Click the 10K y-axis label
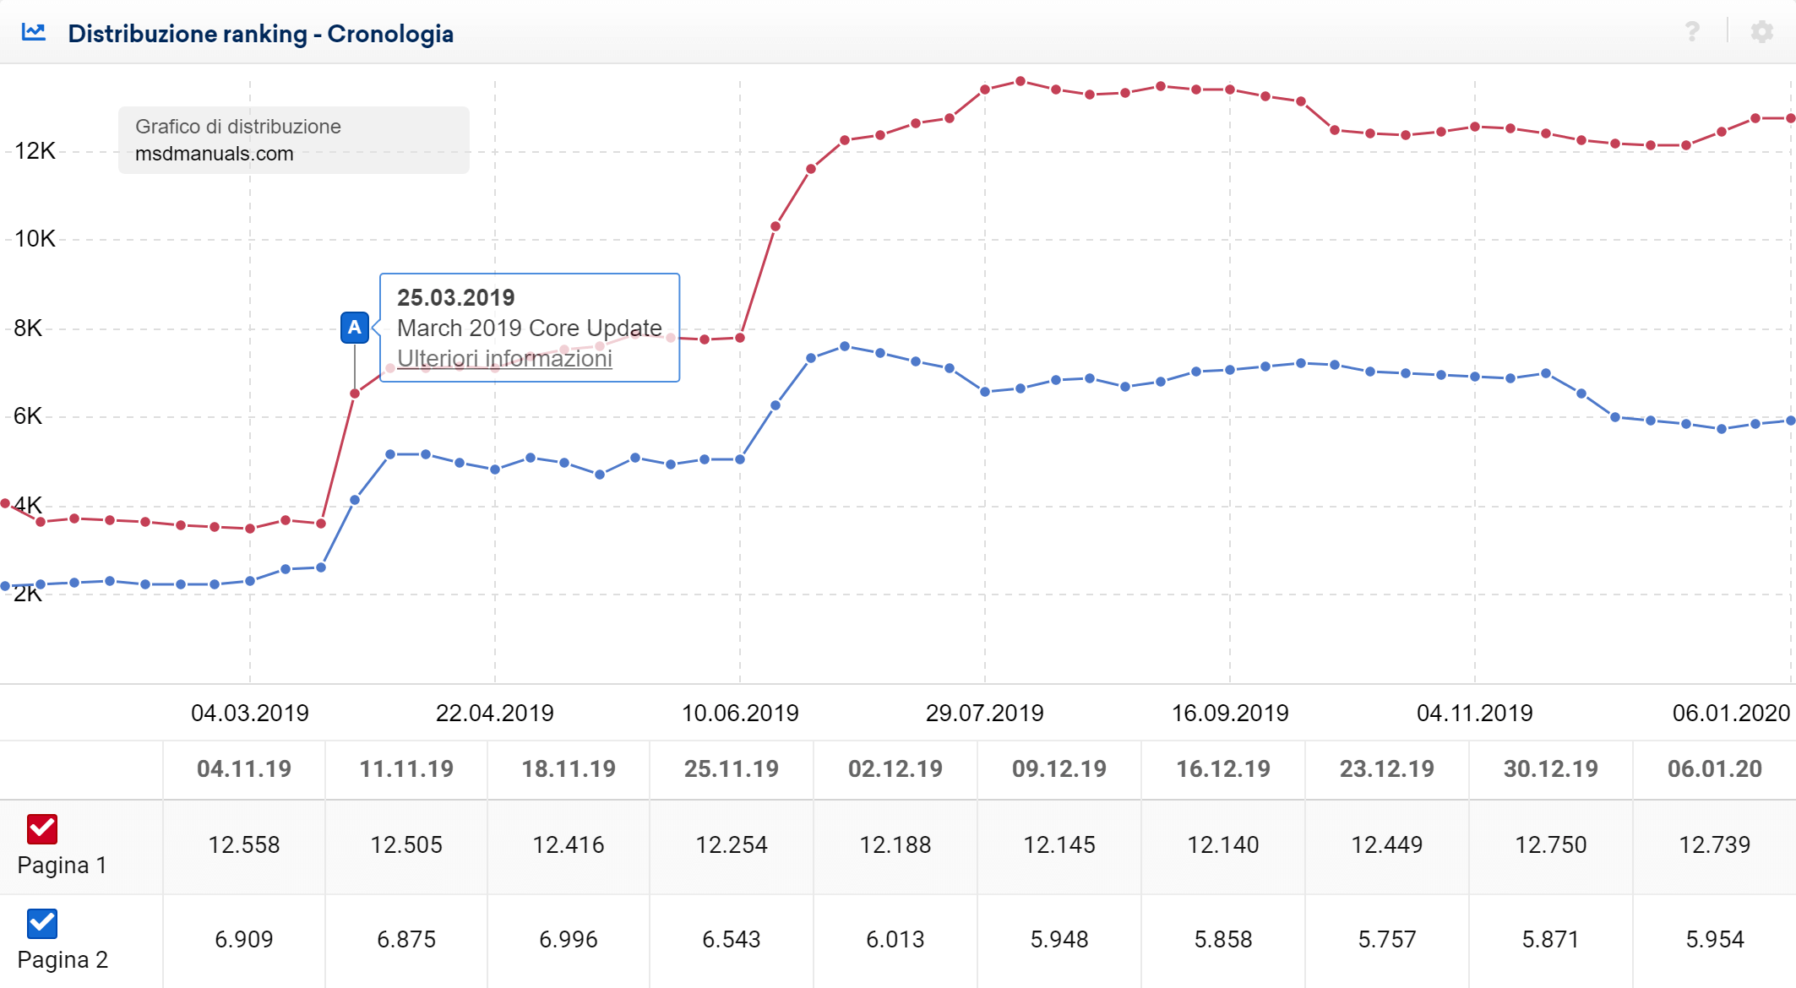This screenshot has width=1796, height=988. click(35, 239)
